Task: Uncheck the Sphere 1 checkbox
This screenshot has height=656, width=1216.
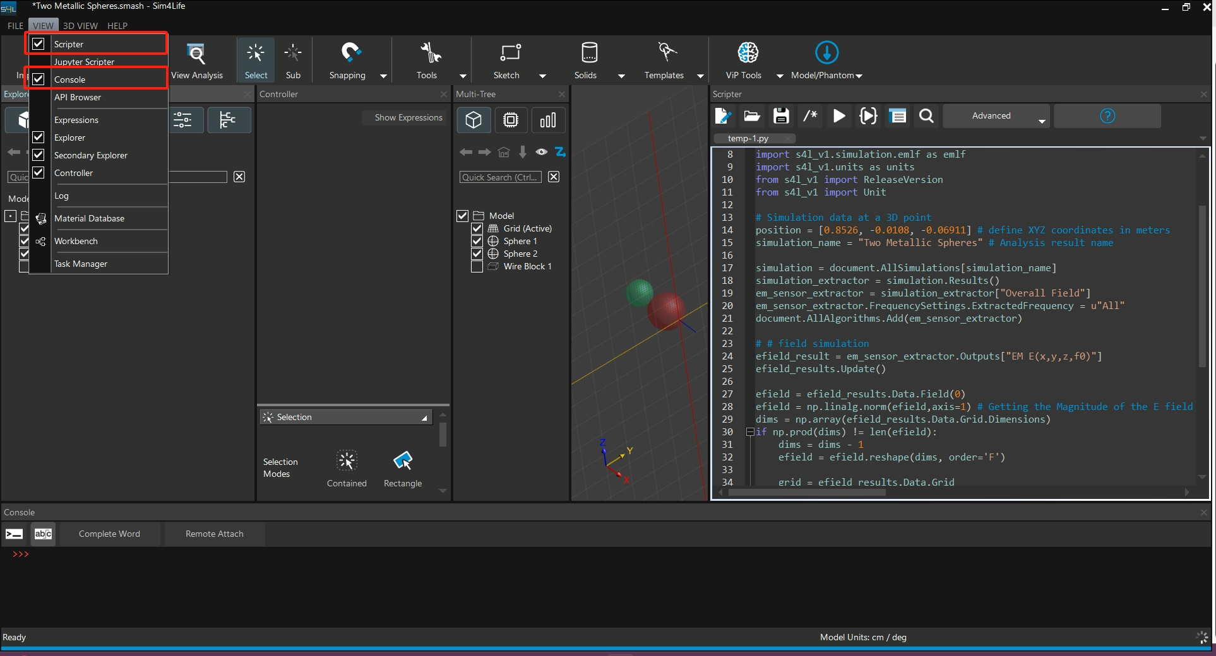Action: (477, 241)
